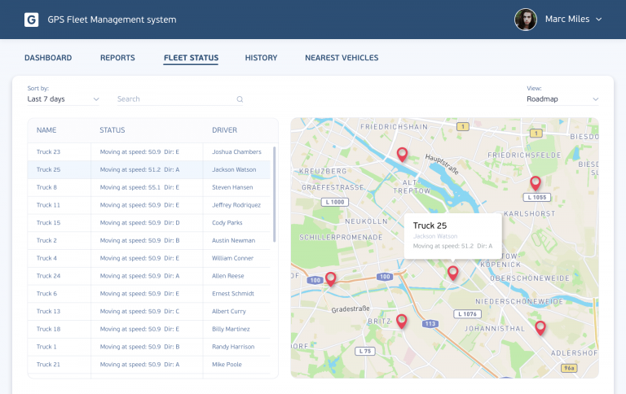
Task: Select map pin beside route 100 shield
Action: tap(331, 279)
